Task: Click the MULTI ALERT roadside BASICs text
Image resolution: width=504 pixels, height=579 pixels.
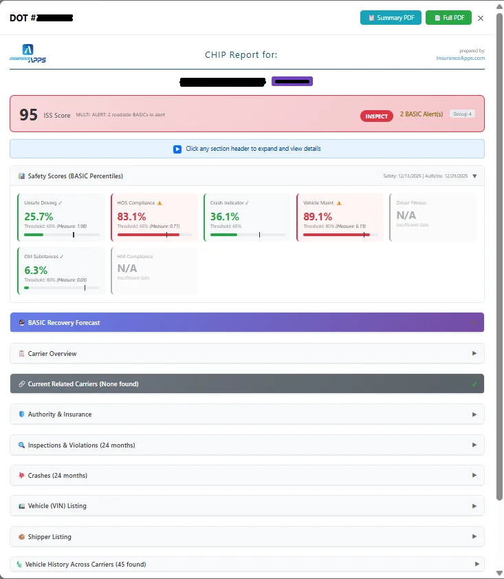Action: click(x=120, y=114)
